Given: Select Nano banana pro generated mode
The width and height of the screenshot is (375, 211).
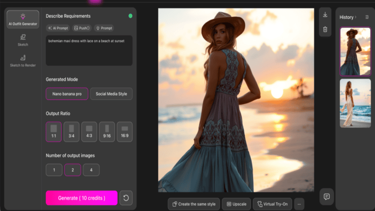Looking at the screenshot, I should click(67, 94).
